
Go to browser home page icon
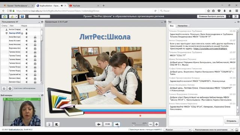[x=230, y=11]
